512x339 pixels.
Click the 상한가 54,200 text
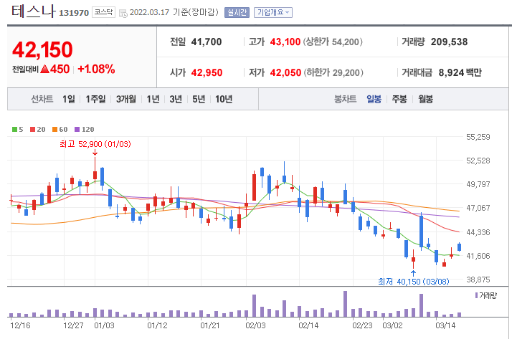(333, 42)
